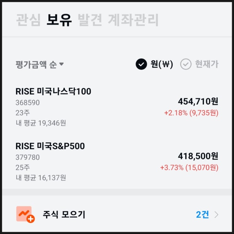Tap the 주식 모으기 chart icon
Screen dimensions: 234x234
pos(24,214)
